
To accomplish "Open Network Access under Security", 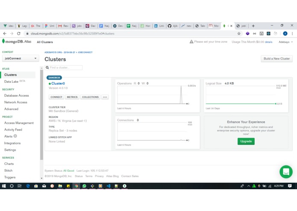I will pos(16,102).
